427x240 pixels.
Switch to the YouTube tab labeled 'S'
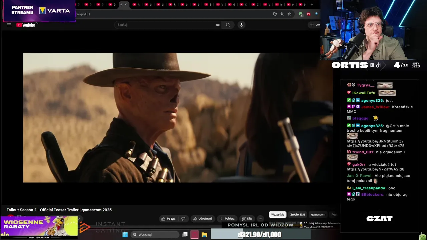point(208,5)
